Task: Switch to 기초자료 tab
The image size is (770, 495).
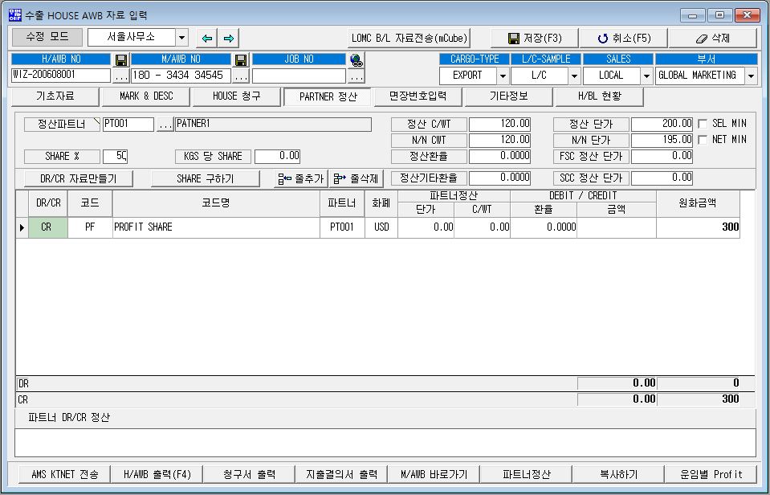Action: (55, 96)
